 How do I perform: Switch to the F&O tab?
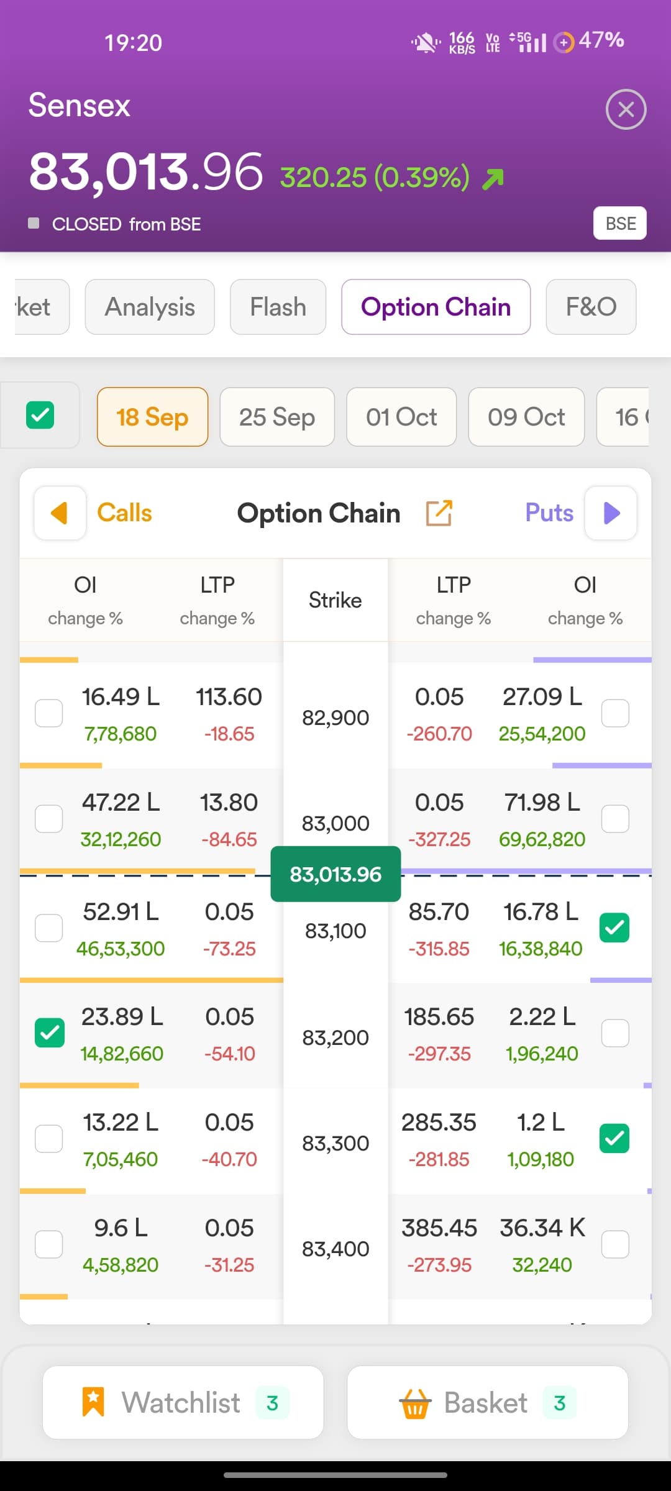591,307
